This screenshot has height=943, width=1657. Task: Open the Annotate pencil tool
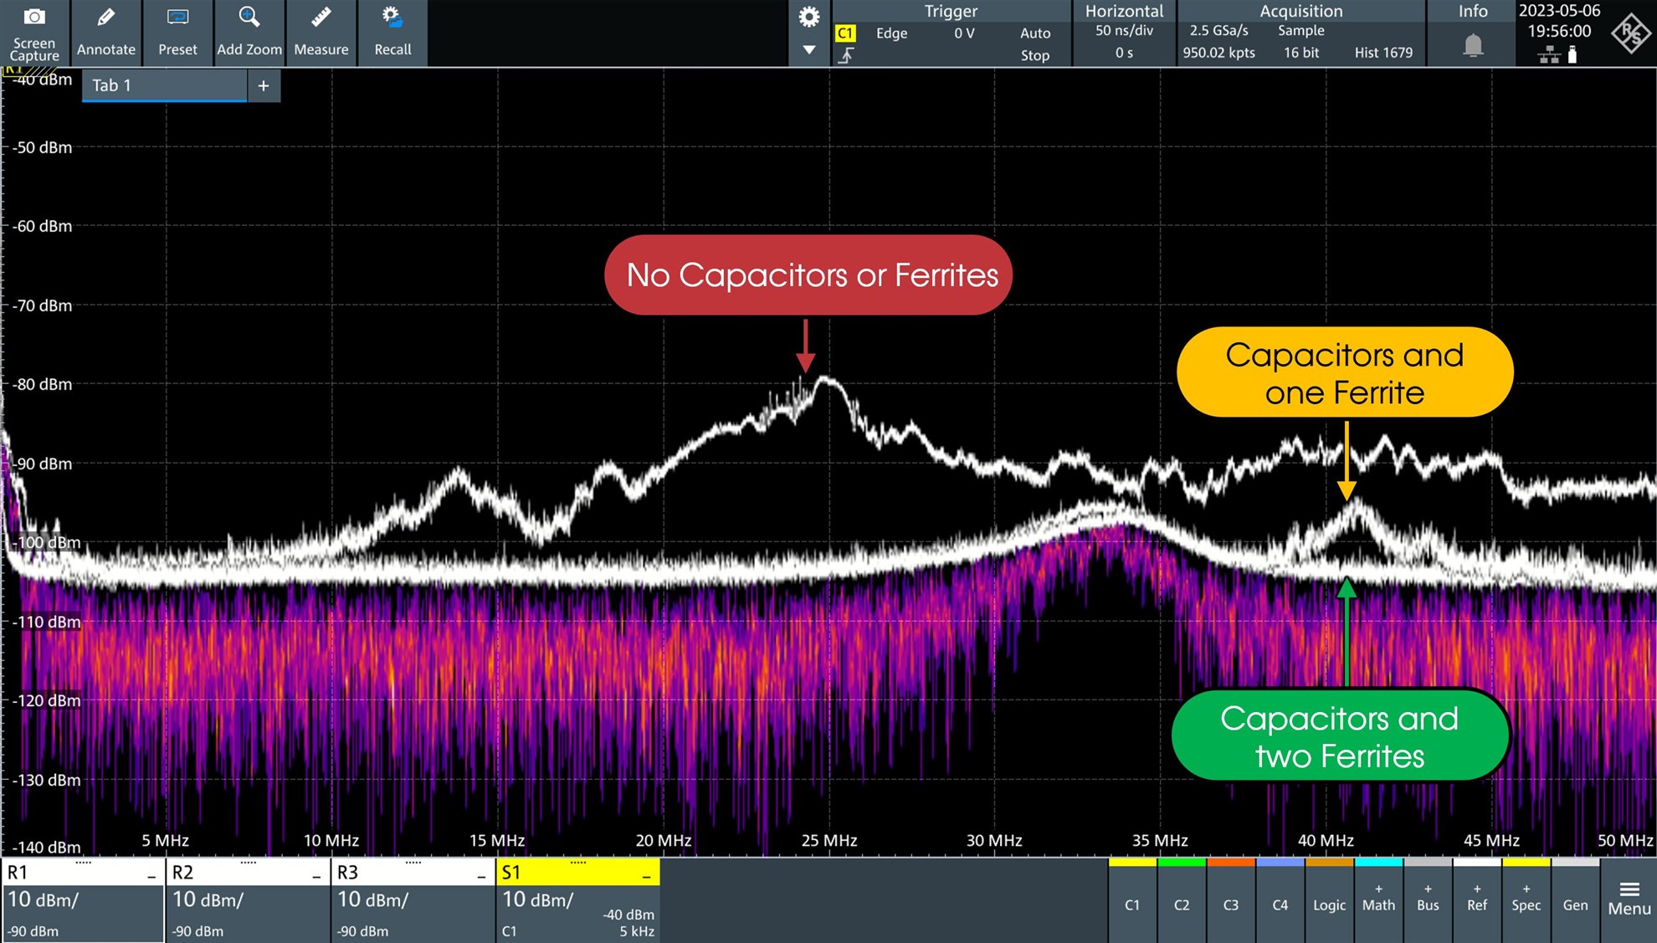coord(105,33)
